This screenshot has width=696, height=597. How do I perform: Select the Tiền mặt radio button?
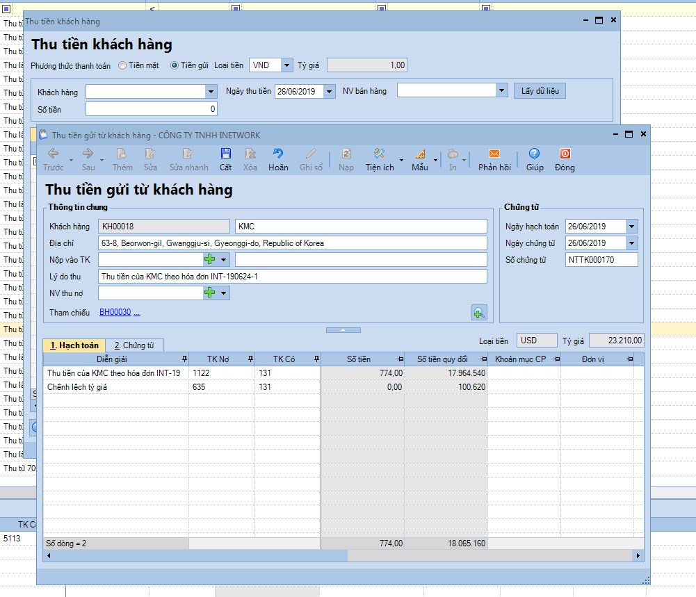(x=123, y=65)
